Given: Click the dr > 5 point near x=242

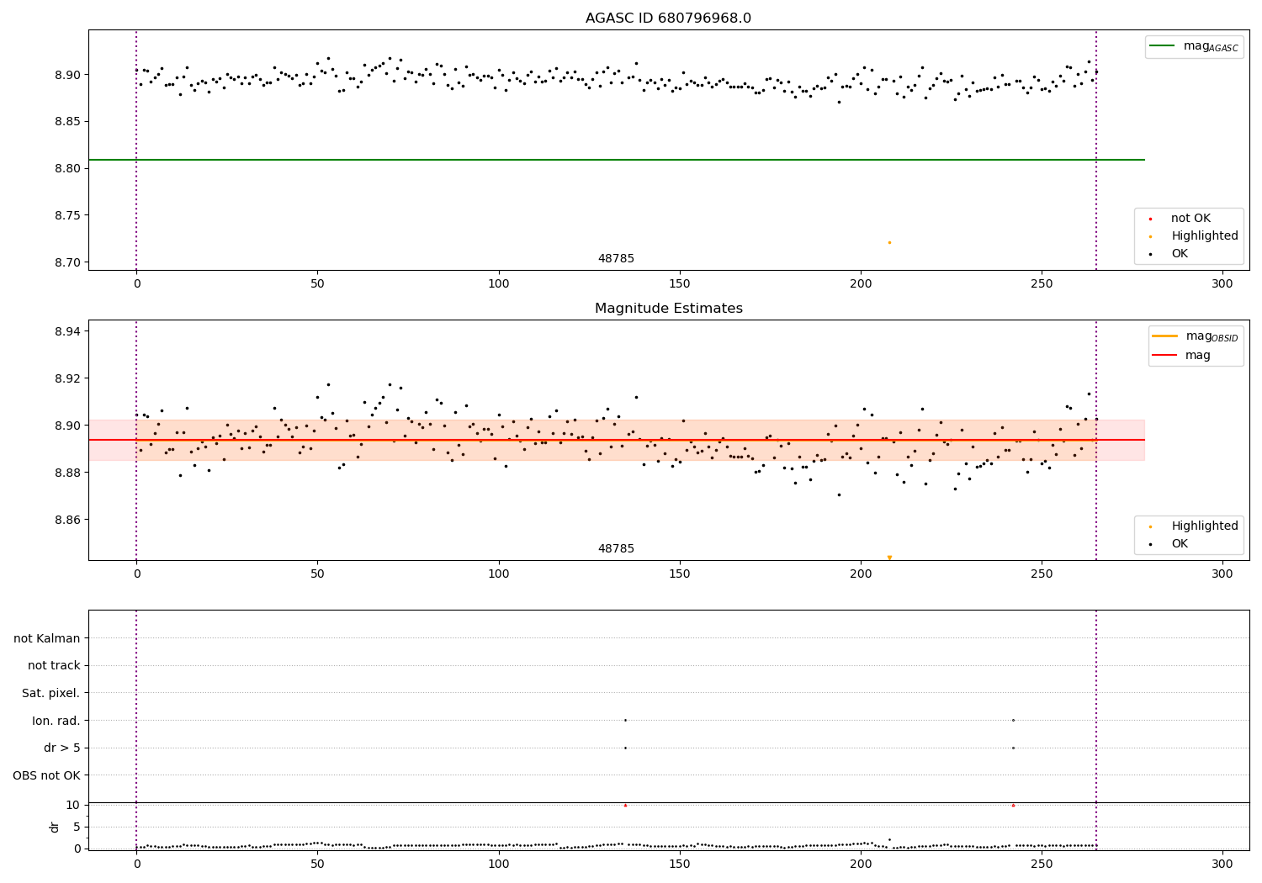Looking at the screenshot, I should (1013, 748).
